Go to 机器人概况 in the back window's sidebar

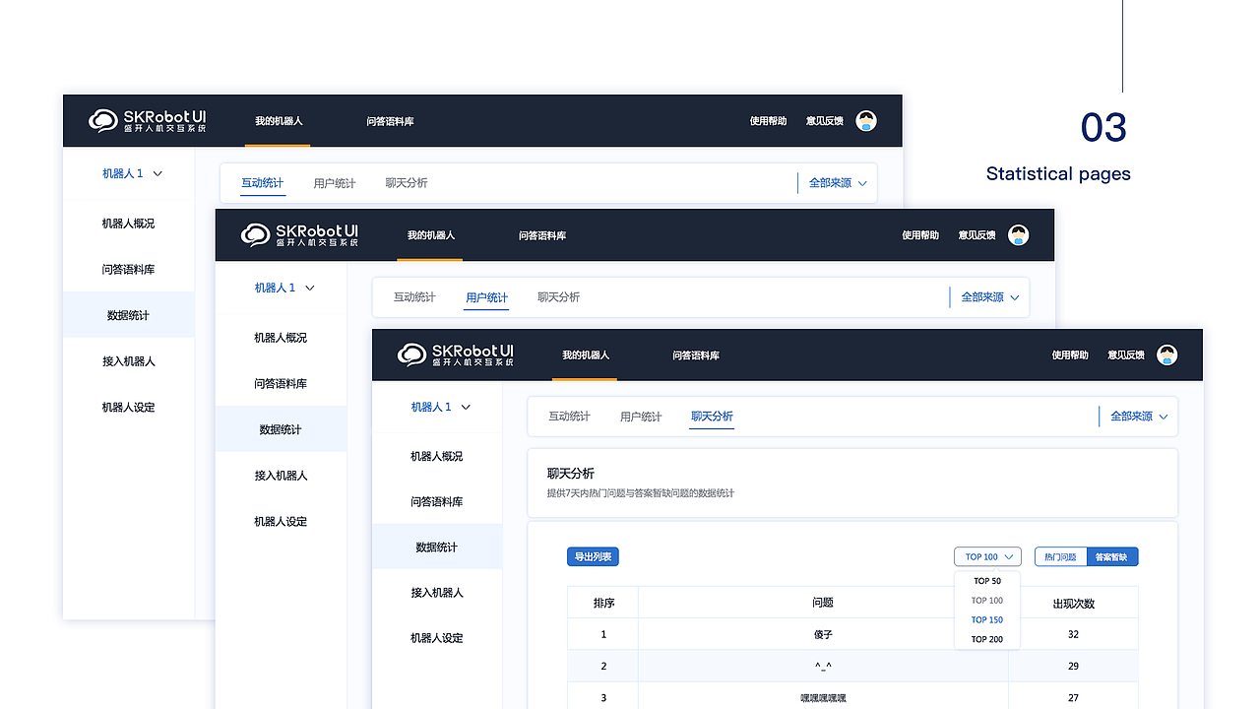pos(128,224)
